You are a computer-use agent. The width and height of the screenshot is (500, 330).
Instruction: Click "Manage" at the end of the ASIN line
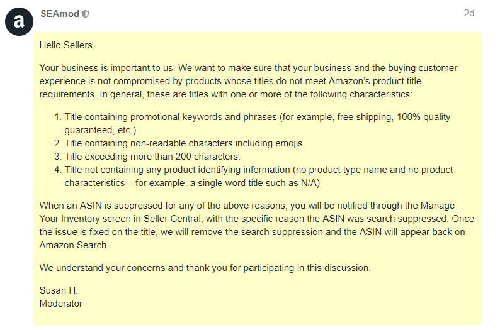click(438, 206)
